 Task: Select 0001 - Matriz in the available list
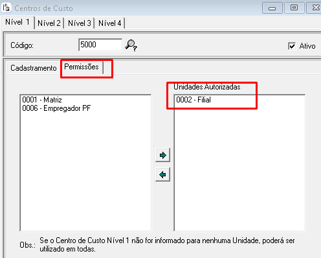tap(42, 100)
